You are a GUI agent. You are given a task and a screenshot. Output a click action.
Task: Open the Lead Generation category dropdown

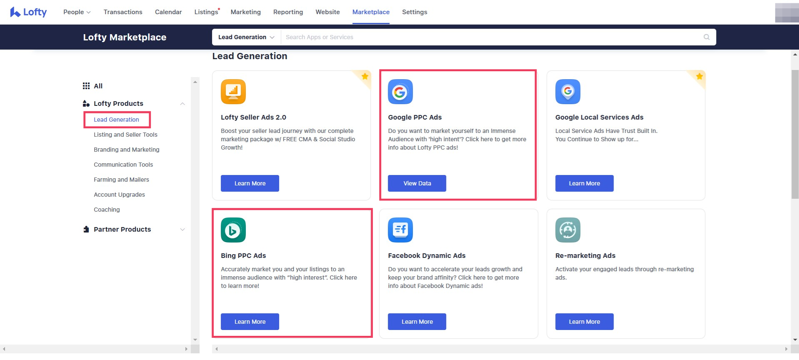point(246,37)
